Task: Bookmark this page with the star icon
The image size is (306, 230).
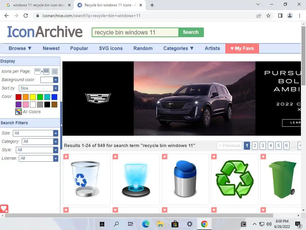Action: click(268, 16)
